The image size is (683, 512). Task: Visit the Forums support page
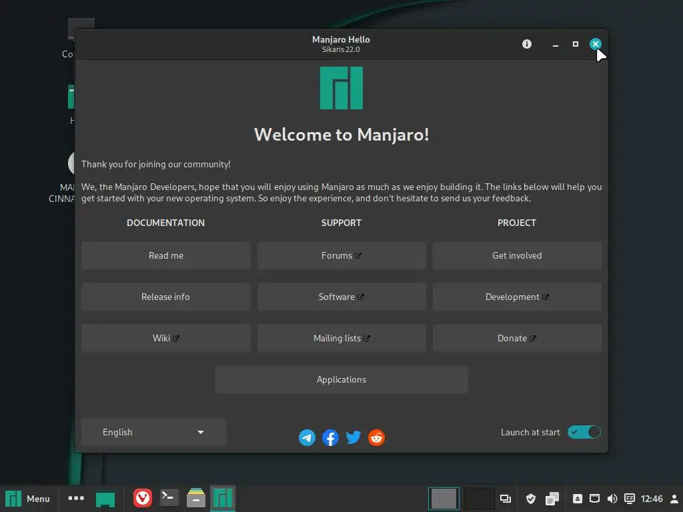coord(341,255)
